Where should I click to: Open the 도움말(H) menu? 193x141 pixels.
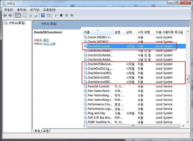[49, 10]
